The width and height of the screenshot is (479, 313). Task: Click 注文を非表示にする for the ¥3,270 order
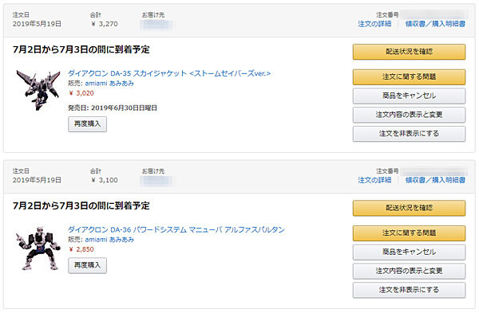pos(409,134)
